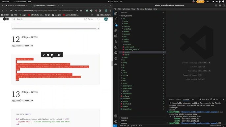Image resolution: width=226 pixels, height=127 pixels.
Task: Click the Twitter share icon in popup
Action: (x=52, y=55)
